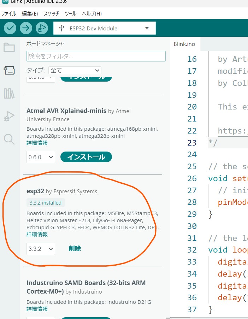
Task: Open Library Manager books icon
Action: tap(9, 93)
